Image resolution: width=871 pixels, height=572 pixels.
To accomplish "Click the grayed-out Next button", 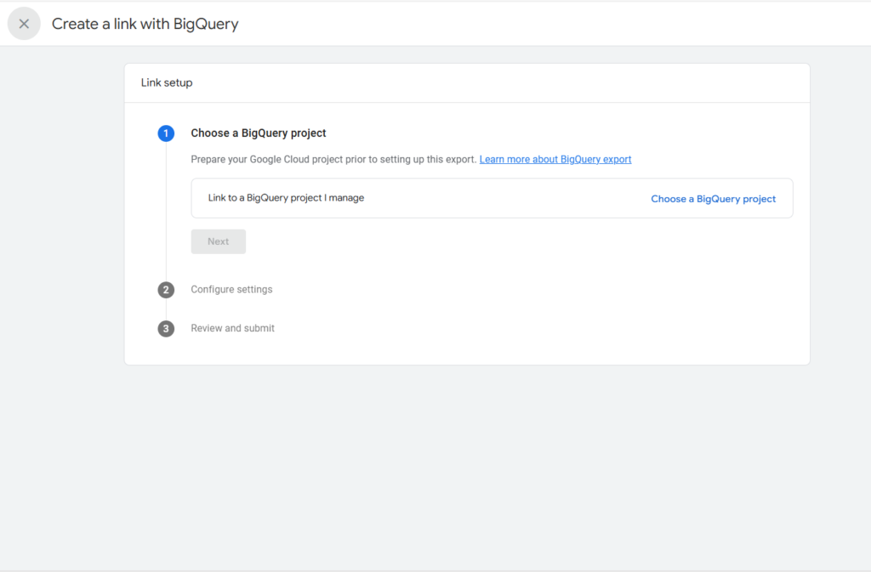I will tap(219, 241).
